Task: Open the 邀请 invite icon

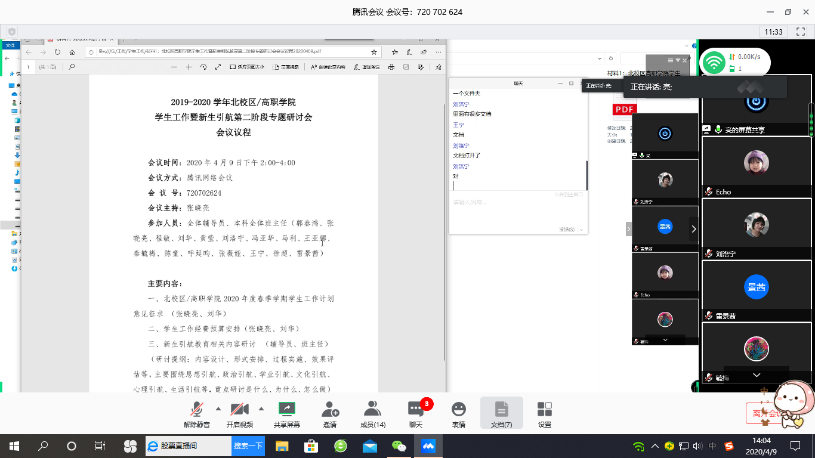Action: (330, 414)
